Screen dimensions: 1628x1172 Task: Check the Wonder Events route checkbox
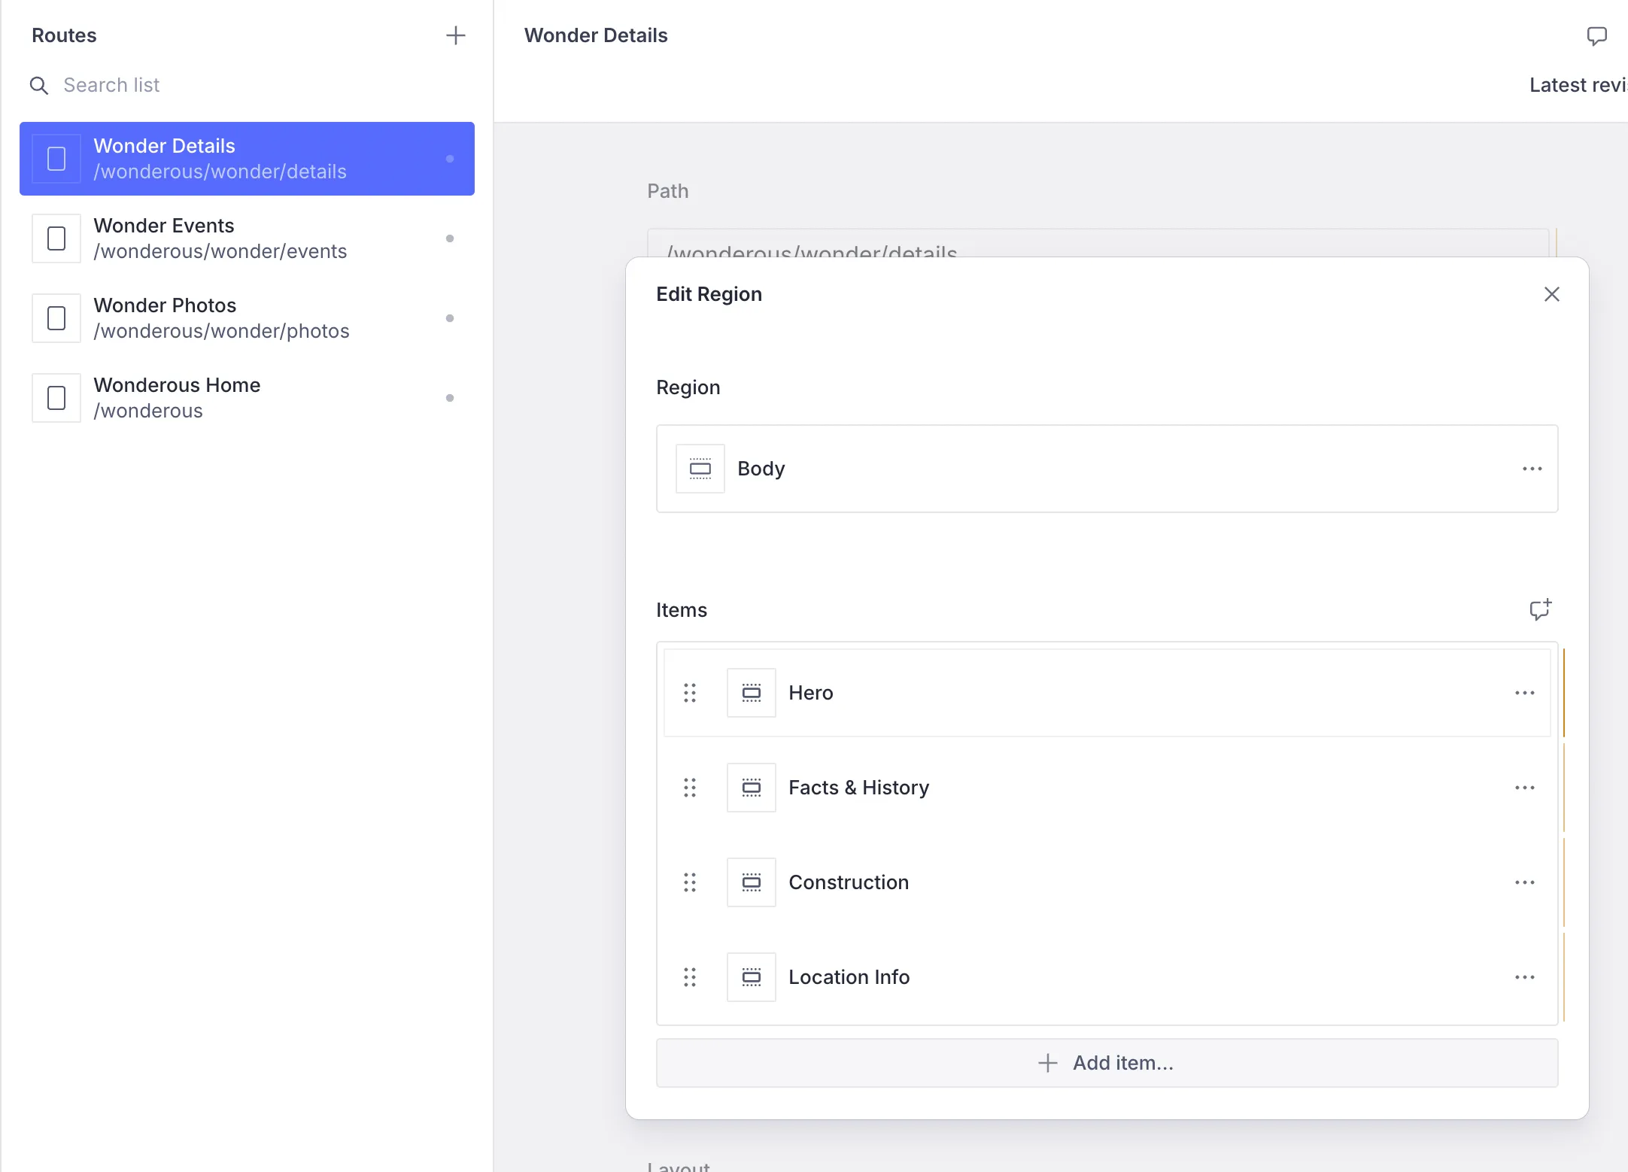click(x=56, y=238)
